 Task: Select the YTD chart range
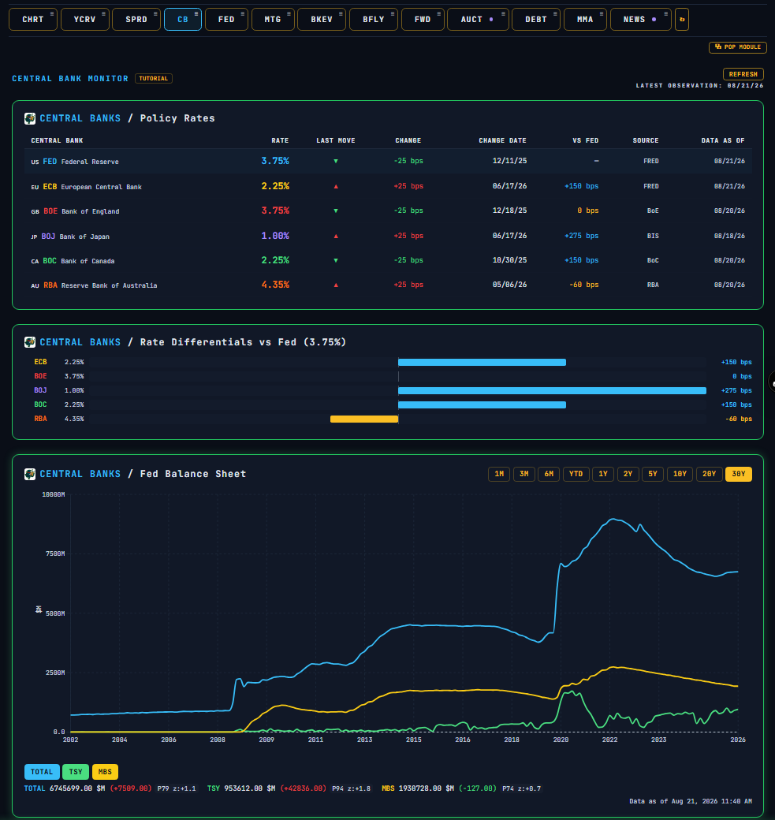(576, 474)
